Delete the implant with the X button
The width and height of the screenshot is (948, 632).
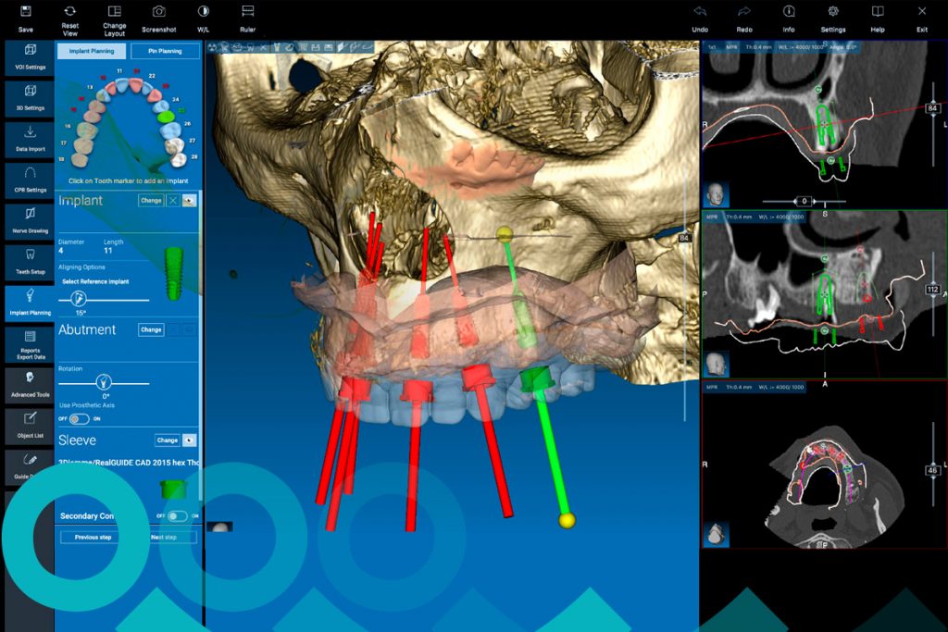(173, 201)
